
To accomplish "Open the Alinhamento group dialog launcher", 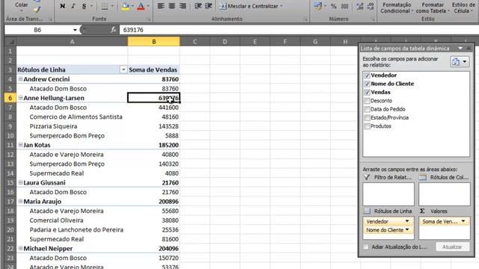I will 306,19.
